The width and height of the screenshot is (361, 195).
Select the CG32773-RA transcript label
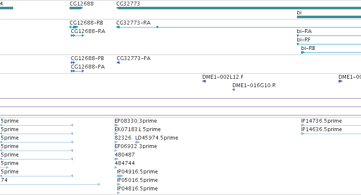(x=133, y=23)
